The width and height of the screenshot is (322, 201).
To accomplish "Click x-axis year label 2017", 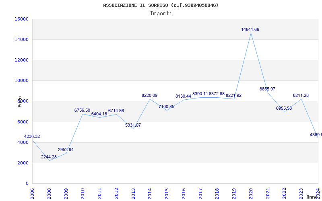I will (x=200, y=194).
